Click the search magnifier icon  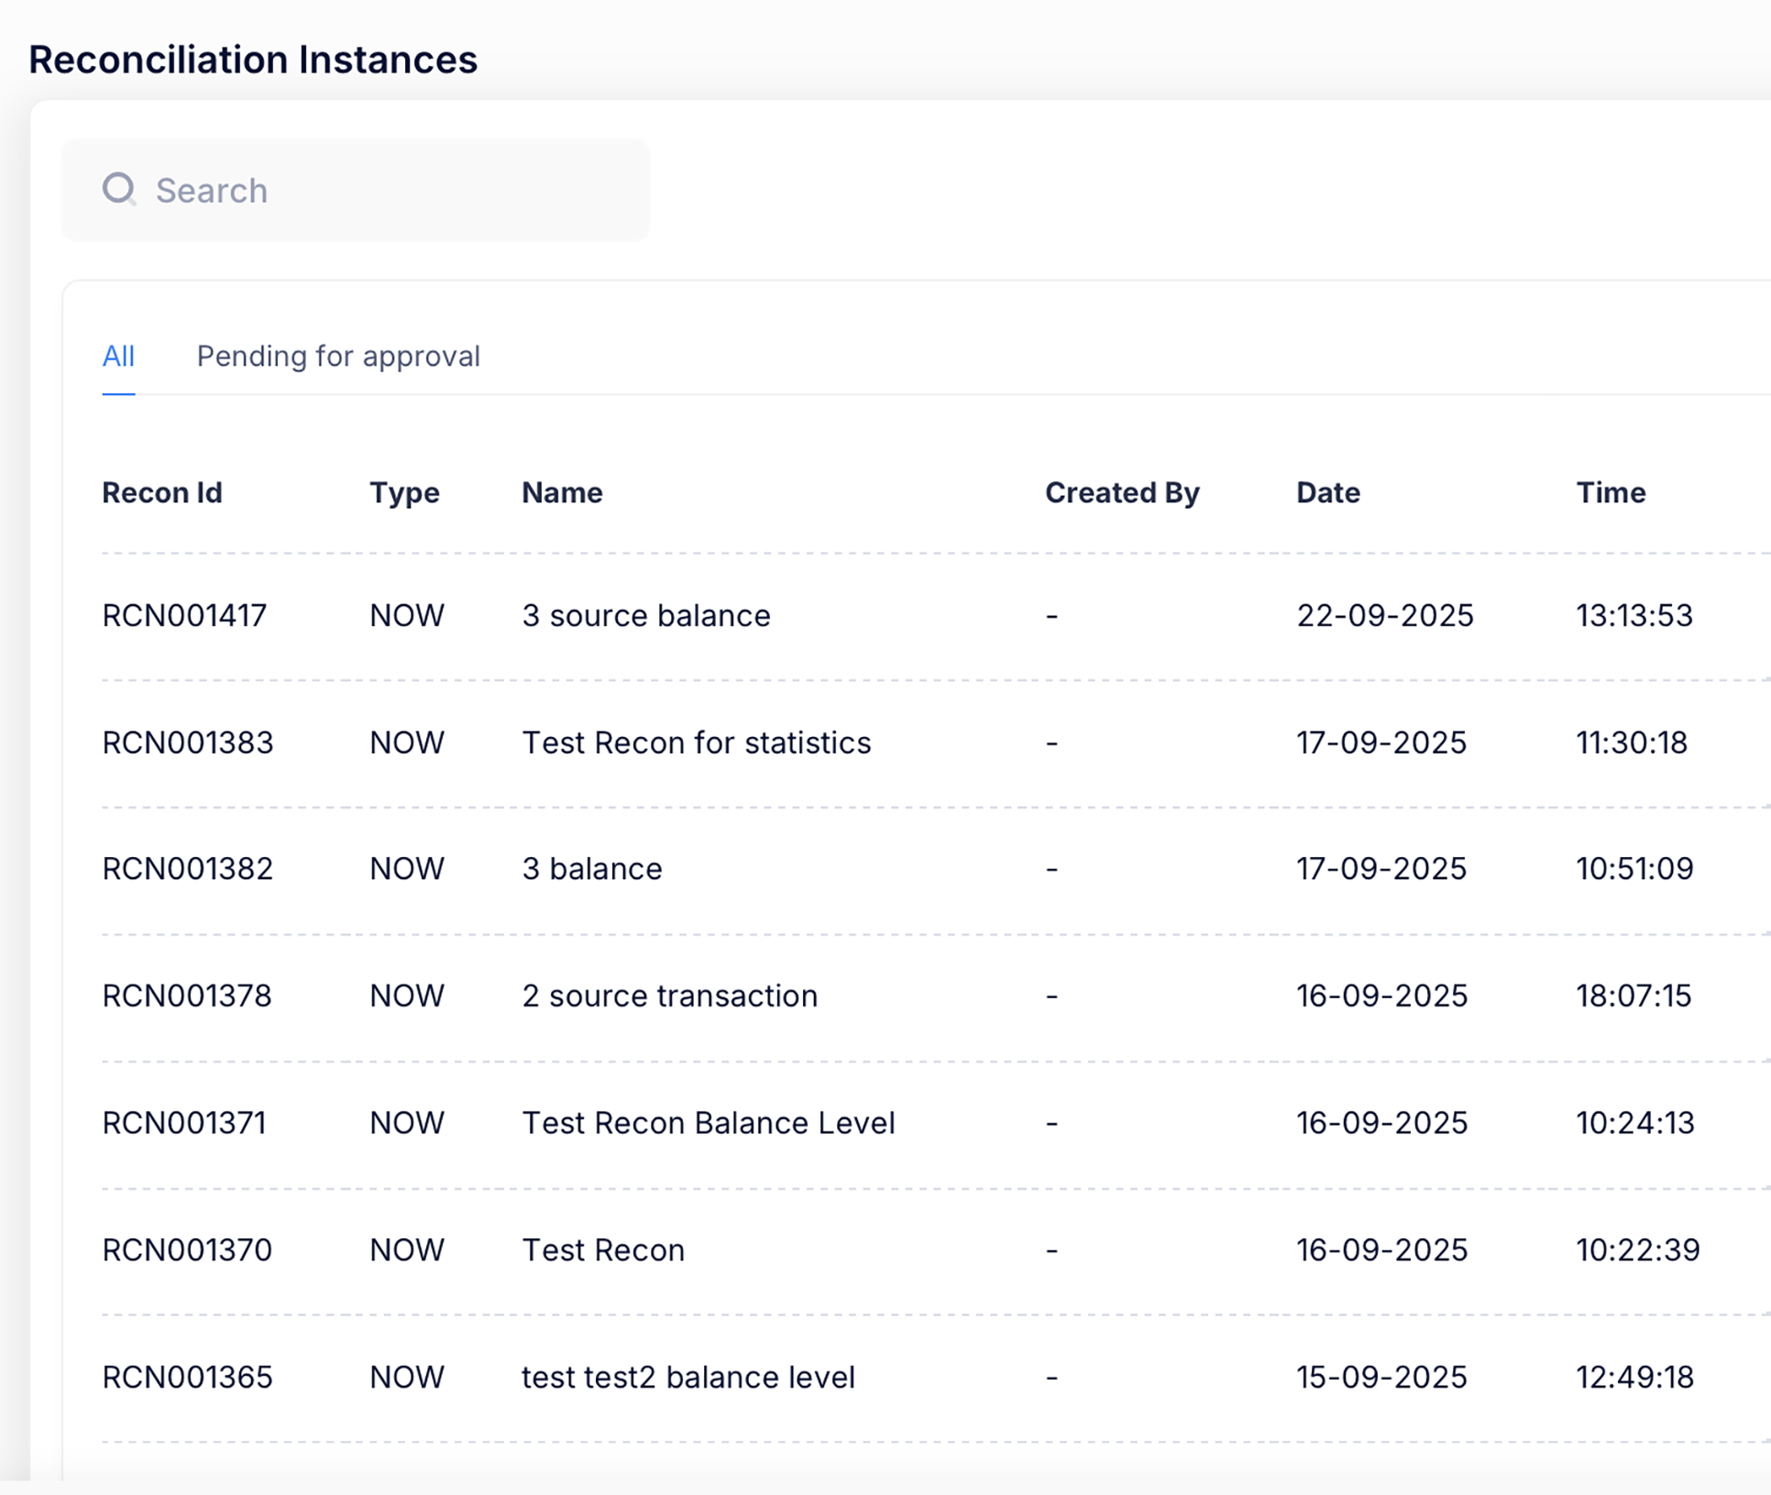119,190
